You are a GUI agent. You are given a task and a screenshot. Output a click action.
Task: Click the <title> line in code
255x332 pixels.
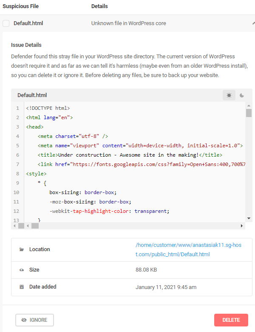pos(130,155)
